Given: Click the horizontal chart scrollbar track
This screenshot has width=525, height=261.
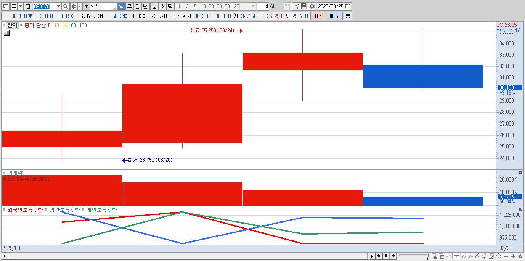Looking at the screenshot, I should [188, 256].
